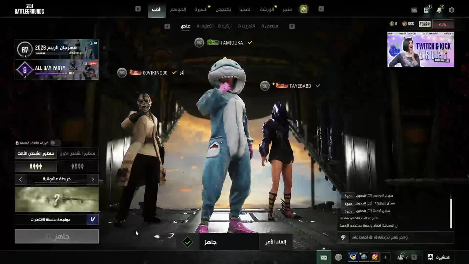Open the المخبأ hideout tab

tap(245, 9)
